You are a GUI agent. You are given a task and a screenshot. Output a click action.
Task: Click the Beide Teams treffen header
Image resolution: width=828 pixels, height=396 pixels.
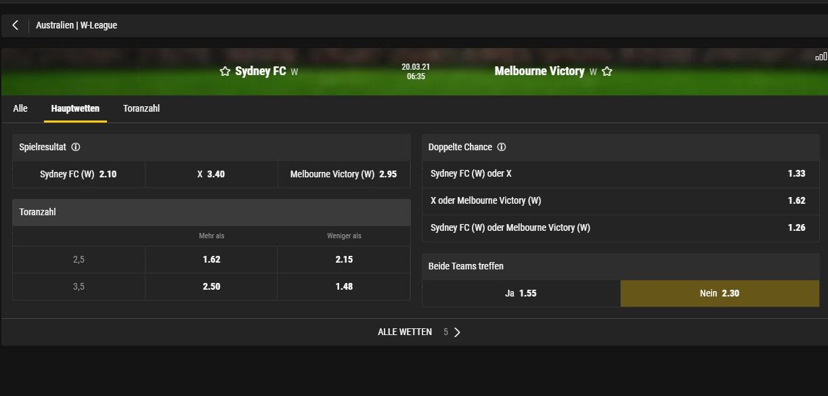pyautogui.click(x=621, y=267)
